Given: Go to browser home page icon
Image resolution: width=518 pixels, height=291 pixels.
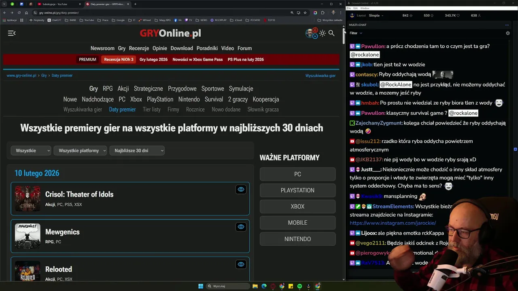Looking at the screenshot, I should [x=26, y=13].
